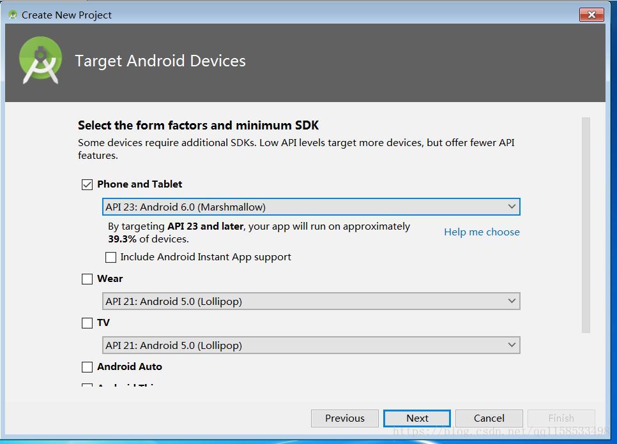Enable Include Android Instant App support
Viewport: 617px width, 444px height.
(x=111, y=257)
